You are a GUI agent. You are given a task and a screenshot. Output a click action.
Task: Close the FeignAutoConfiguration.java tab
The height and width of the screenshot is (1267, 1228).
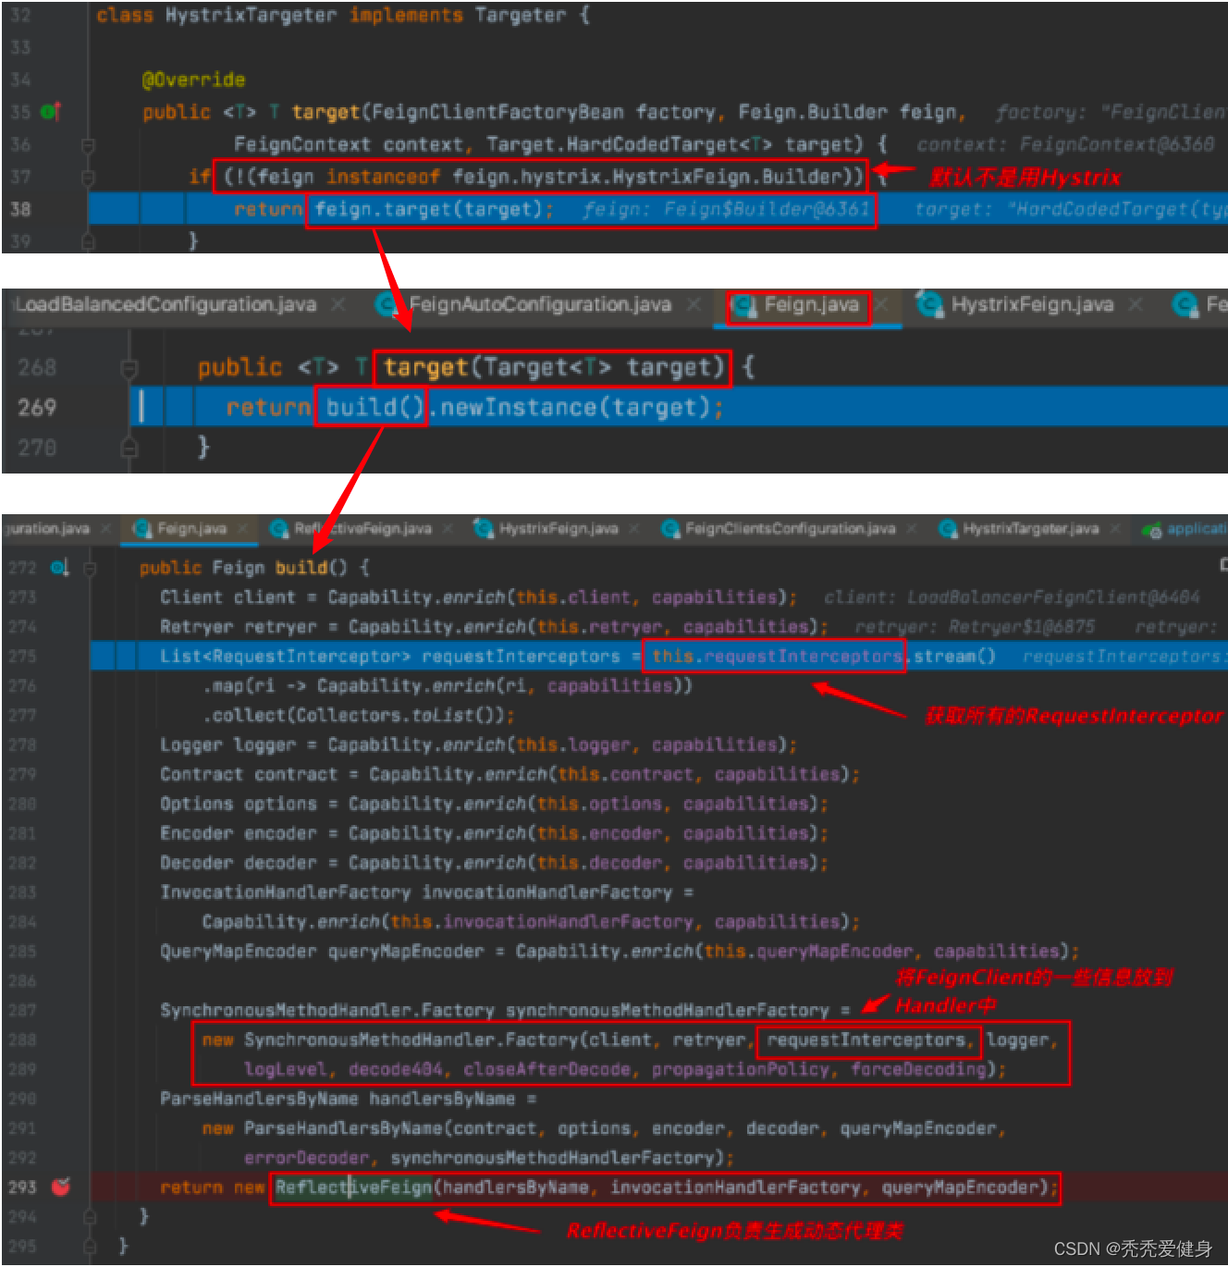[x=694, y=304]
